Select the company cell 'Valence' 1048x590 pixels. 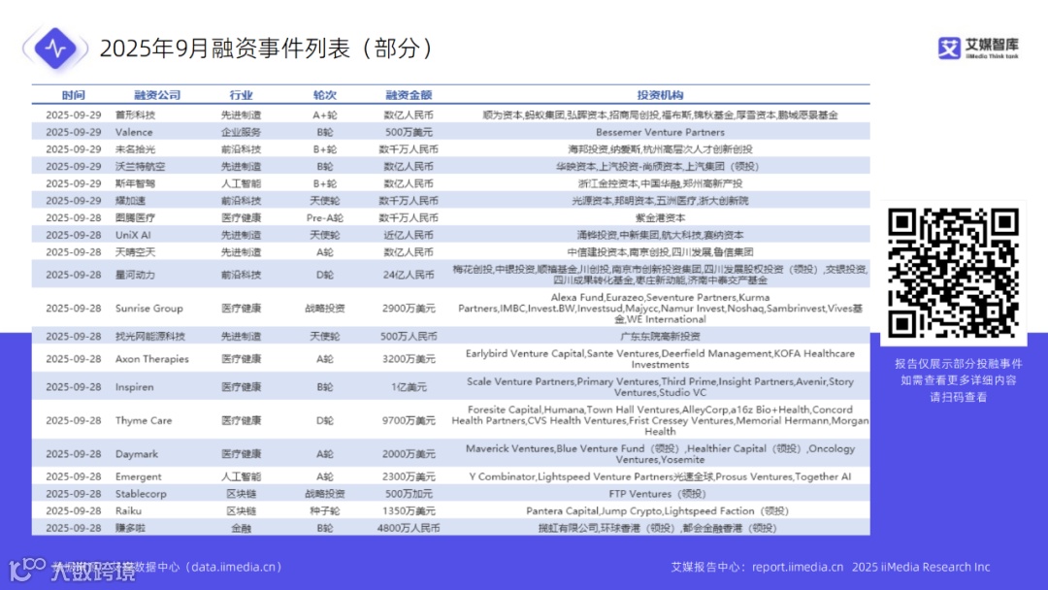134,132
